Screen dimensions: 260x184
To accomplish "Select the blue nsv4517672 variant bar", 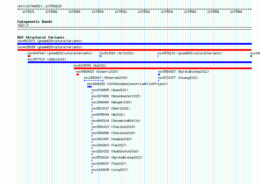I will coord(134,44).
